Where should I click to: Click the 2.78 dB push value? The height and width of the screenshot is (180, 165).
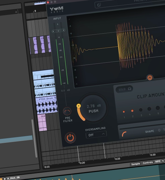(94, 106)
